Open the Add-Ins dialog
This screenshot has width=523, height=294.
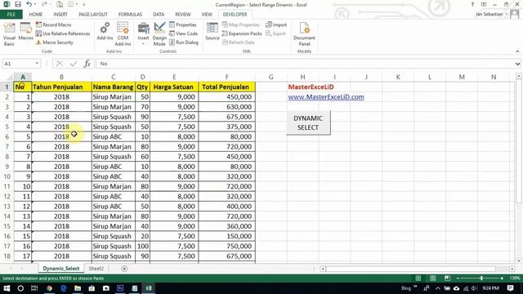point(105,31)
